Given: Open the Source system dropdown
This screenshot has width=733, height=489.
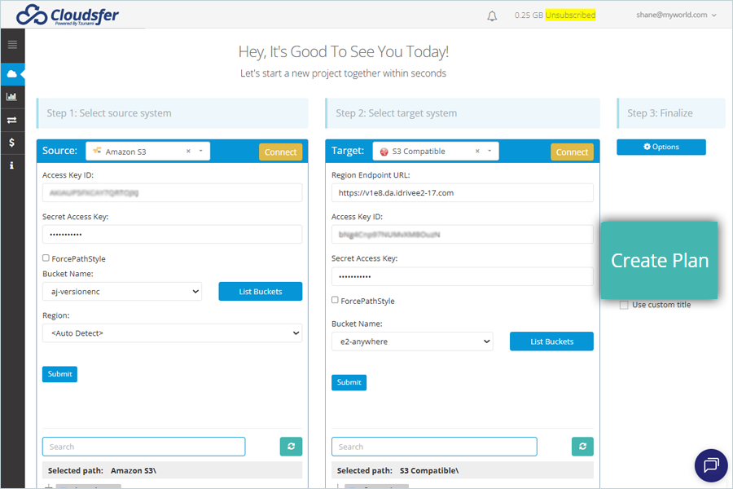Looking at the screenshot, I should 147,151.
